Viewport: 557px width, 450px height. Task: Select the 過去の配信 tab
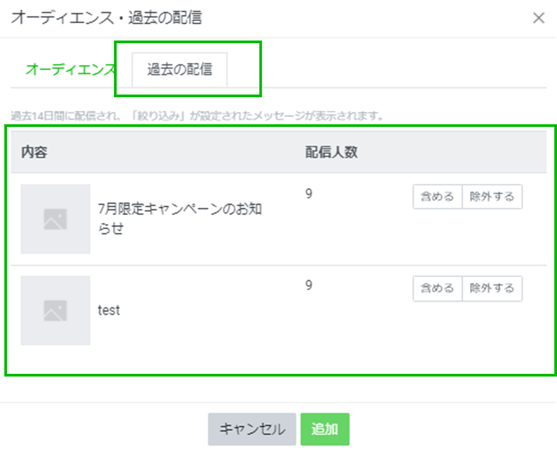(x=180, y=70)
